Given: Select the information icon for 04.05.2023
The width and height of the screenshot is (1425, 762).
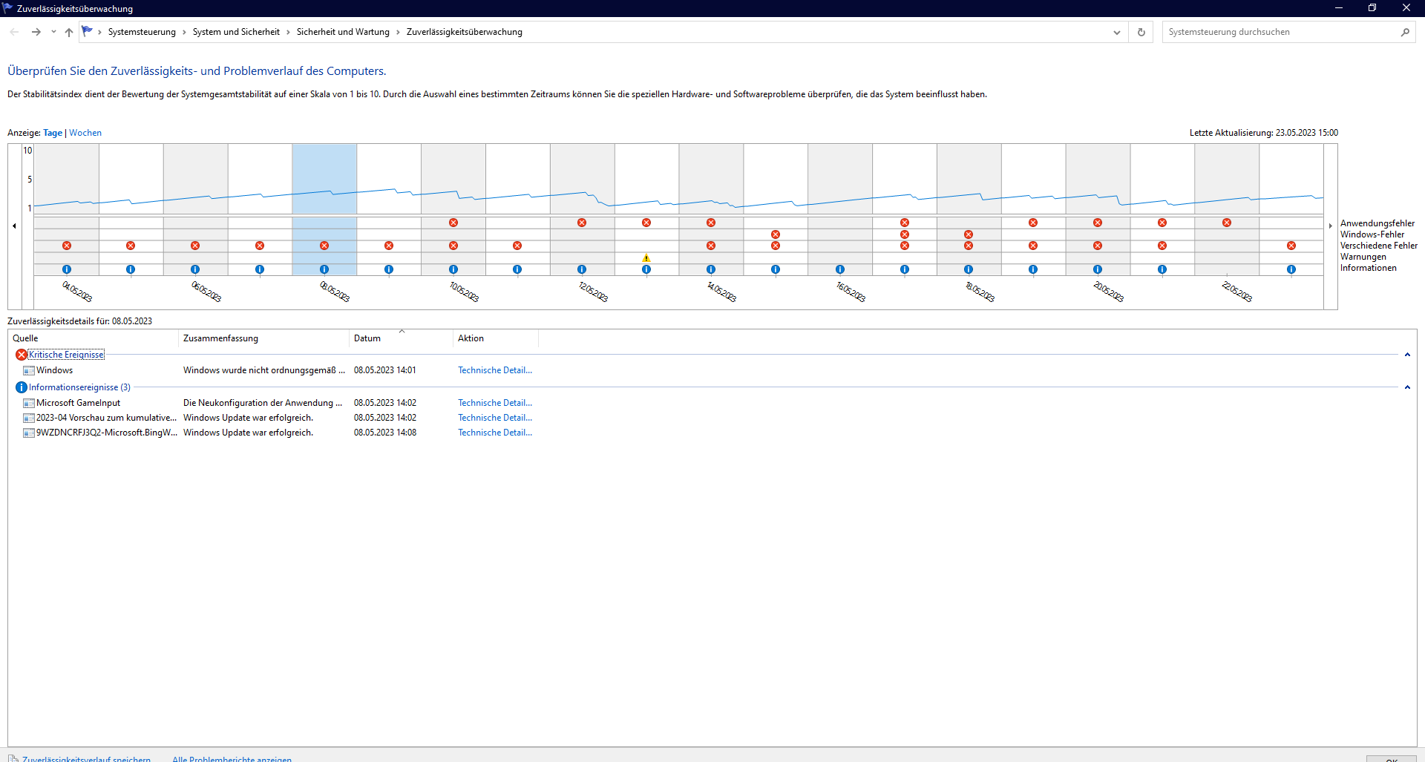Looking at the screenshot, I should [67, 269].
